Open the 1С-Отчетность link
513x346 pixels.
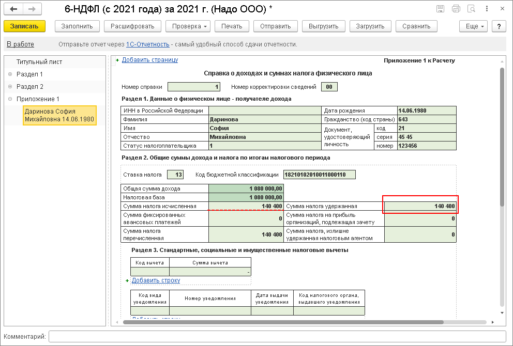147,44
